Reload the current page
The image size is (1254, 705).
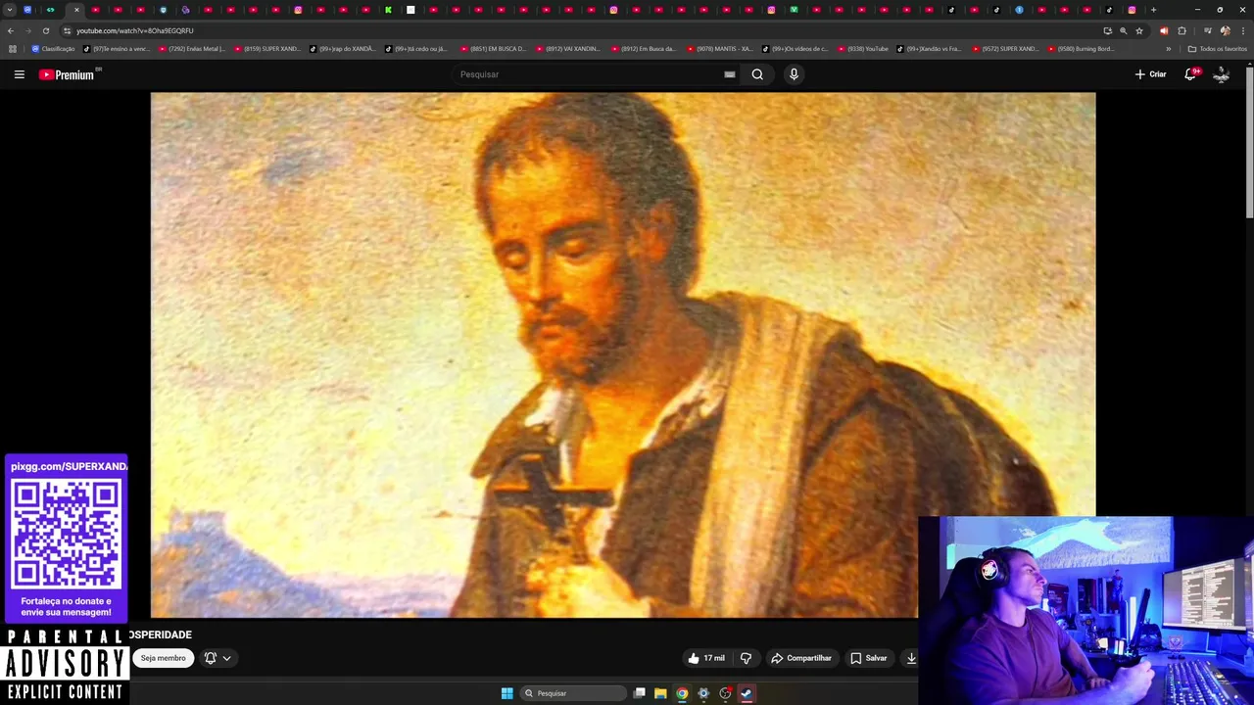(x=46, y=30)
